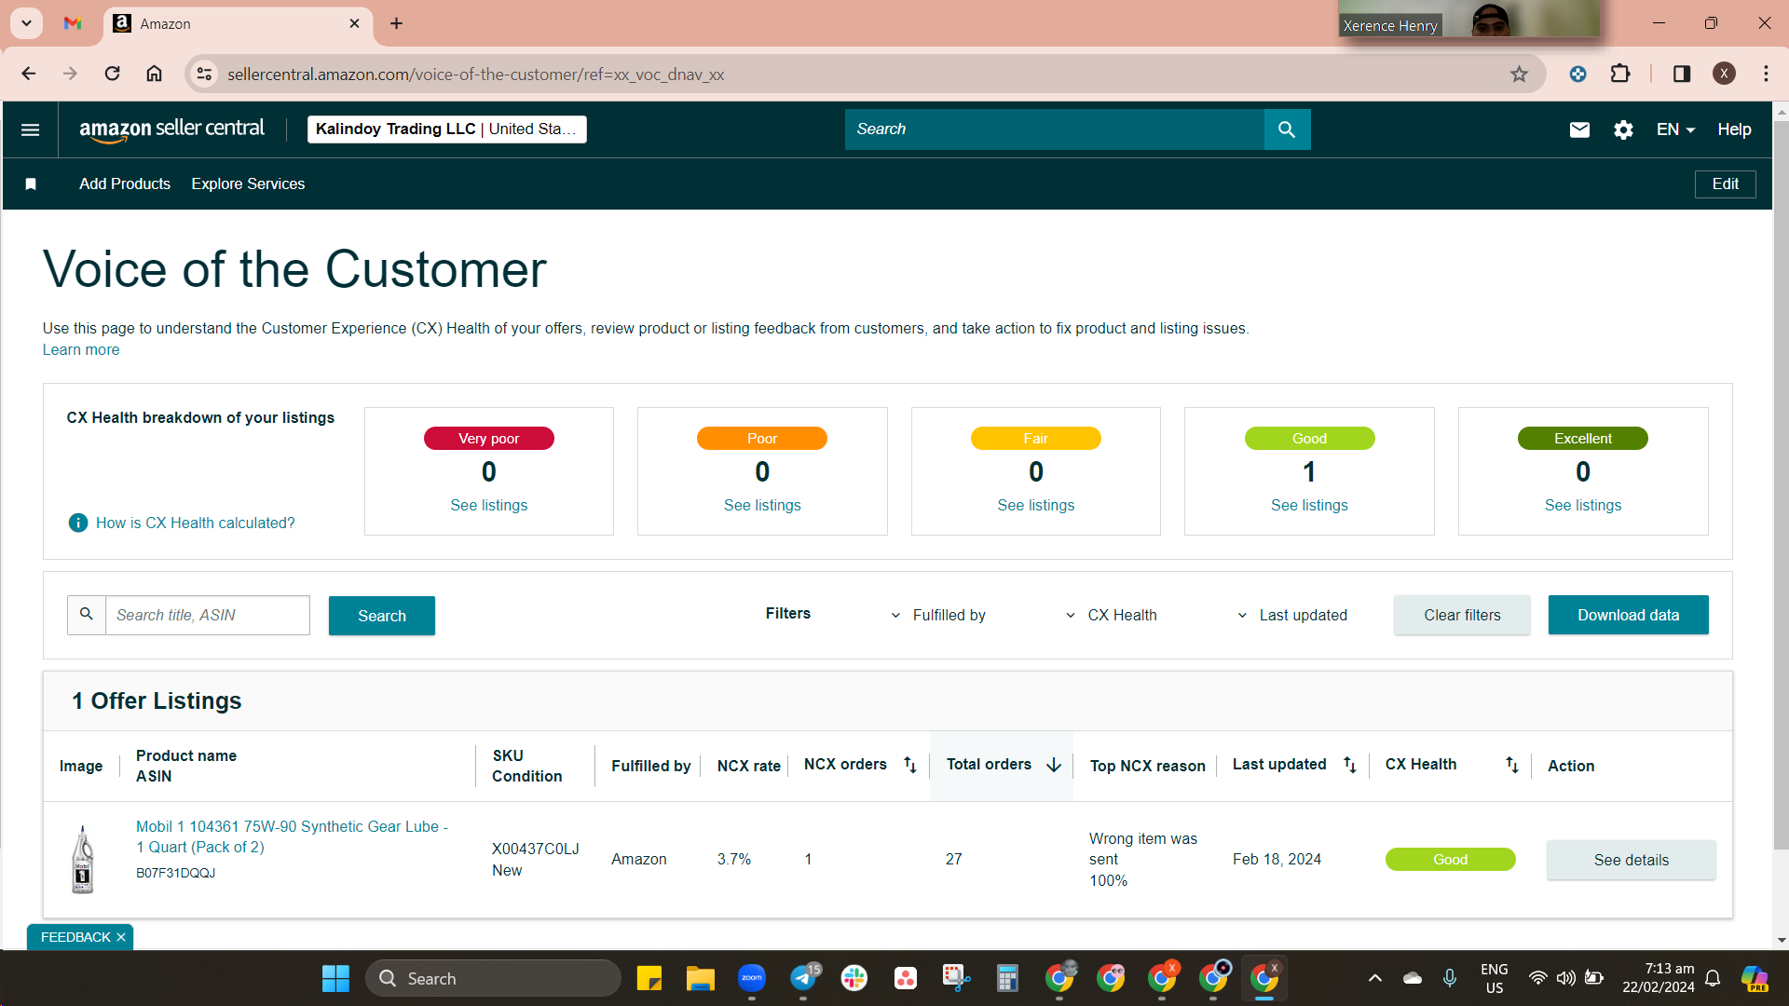Image resolution: width=1789 pixels, height=1006 pixels.
Task: Focus the Search title, ASIN field
Action: (207, 615)
